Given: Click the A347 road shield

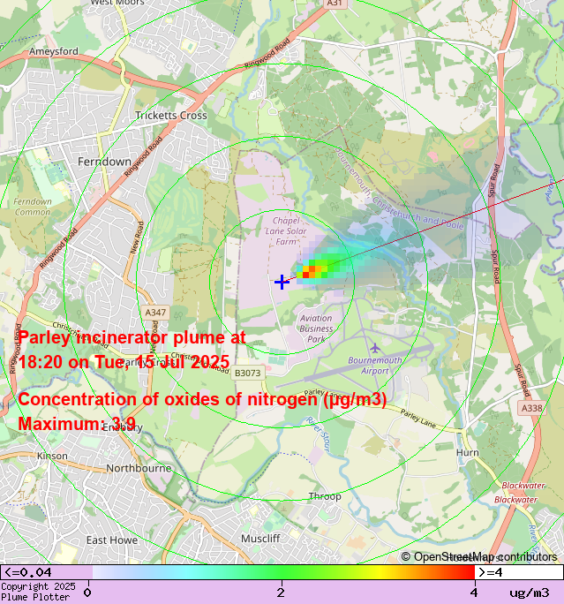Looking at the screenshot, I should 155,313.
